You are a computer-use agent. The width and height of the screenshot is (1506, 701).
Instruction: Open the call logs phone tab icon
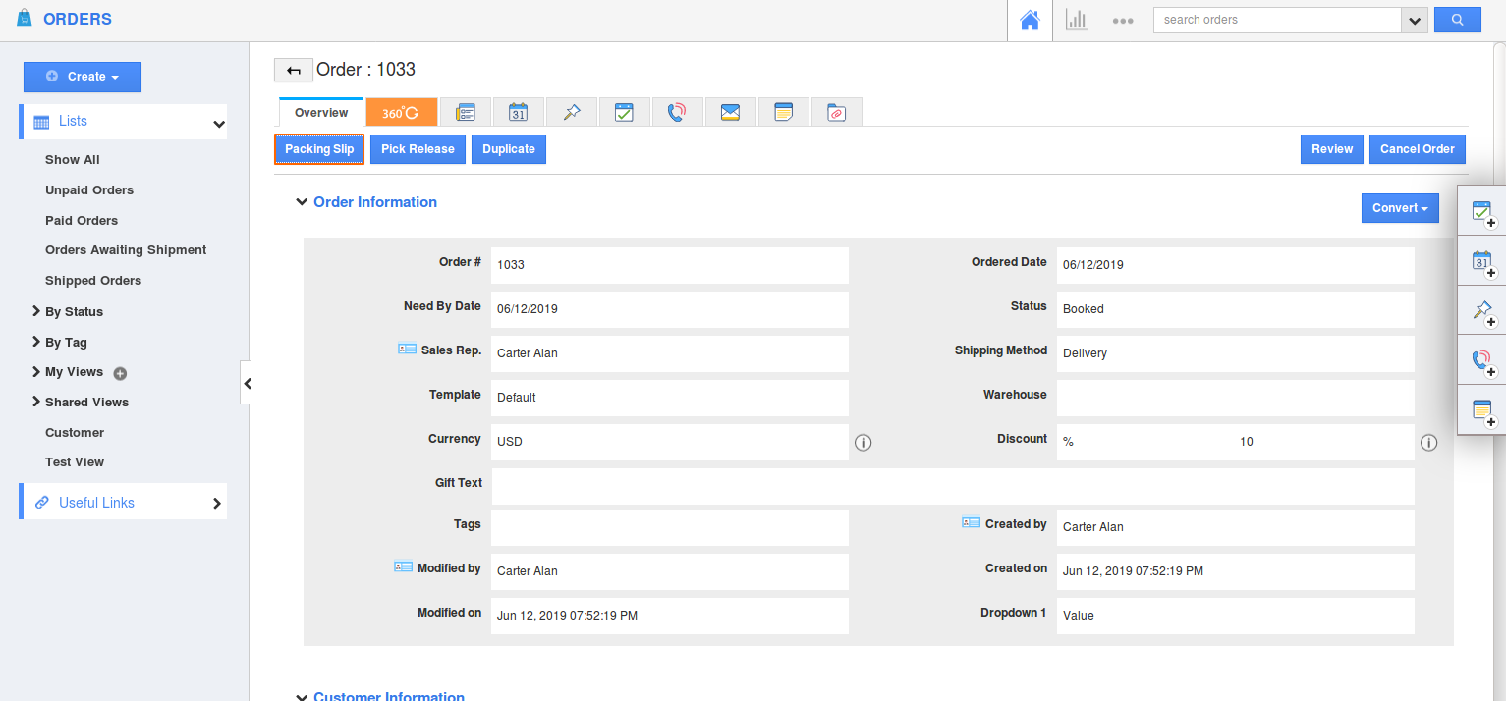tap(677, 112)
